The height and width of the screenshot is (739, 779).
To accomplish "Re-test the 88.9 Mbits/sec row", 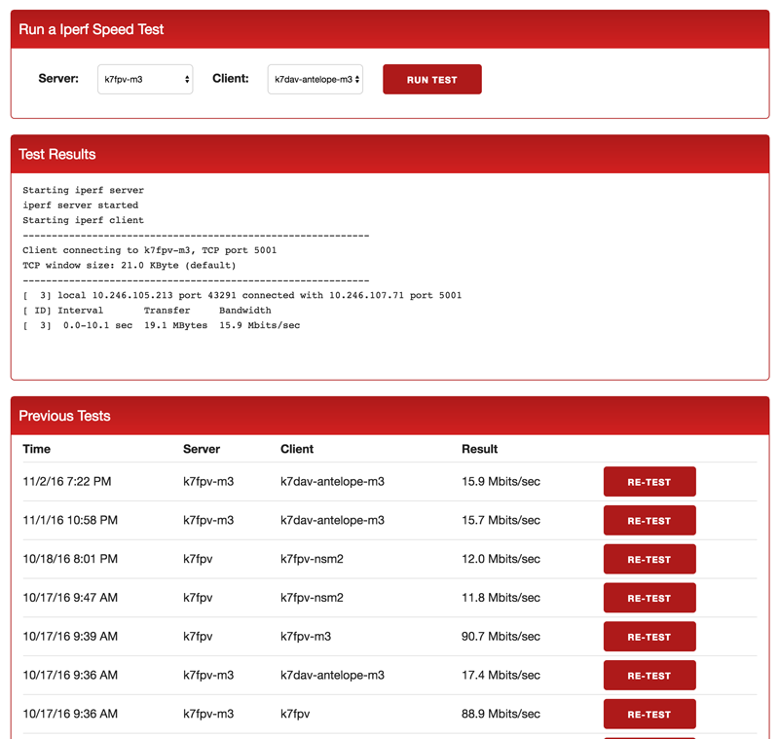I will pos(649,714).
